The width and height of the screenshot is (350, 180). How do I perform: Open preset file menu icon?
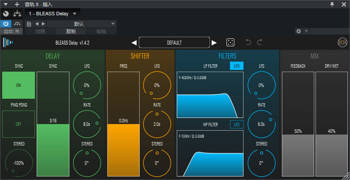point(29,24)
